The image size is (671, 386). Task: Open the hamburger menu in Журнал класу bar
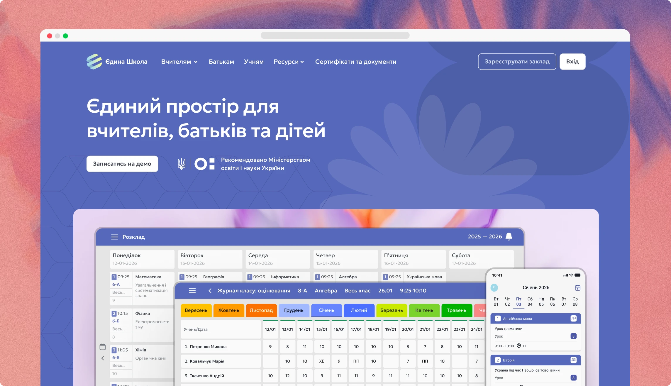click(x=192, y=291)
